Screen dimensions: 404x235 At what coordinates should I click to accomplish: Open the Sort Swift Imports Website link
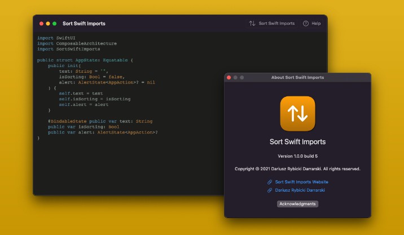(x=301, y=182)
